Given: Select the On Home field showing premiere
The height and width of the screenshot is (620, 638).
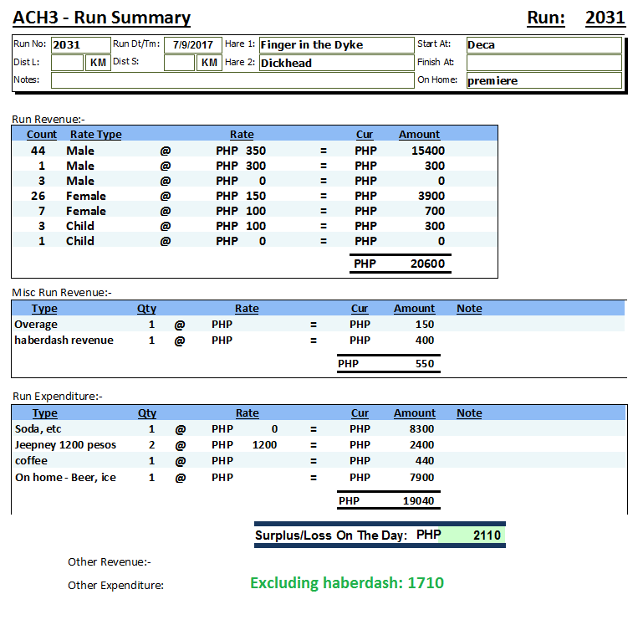Looking at the screenshot, I should [x=543, y=81].
